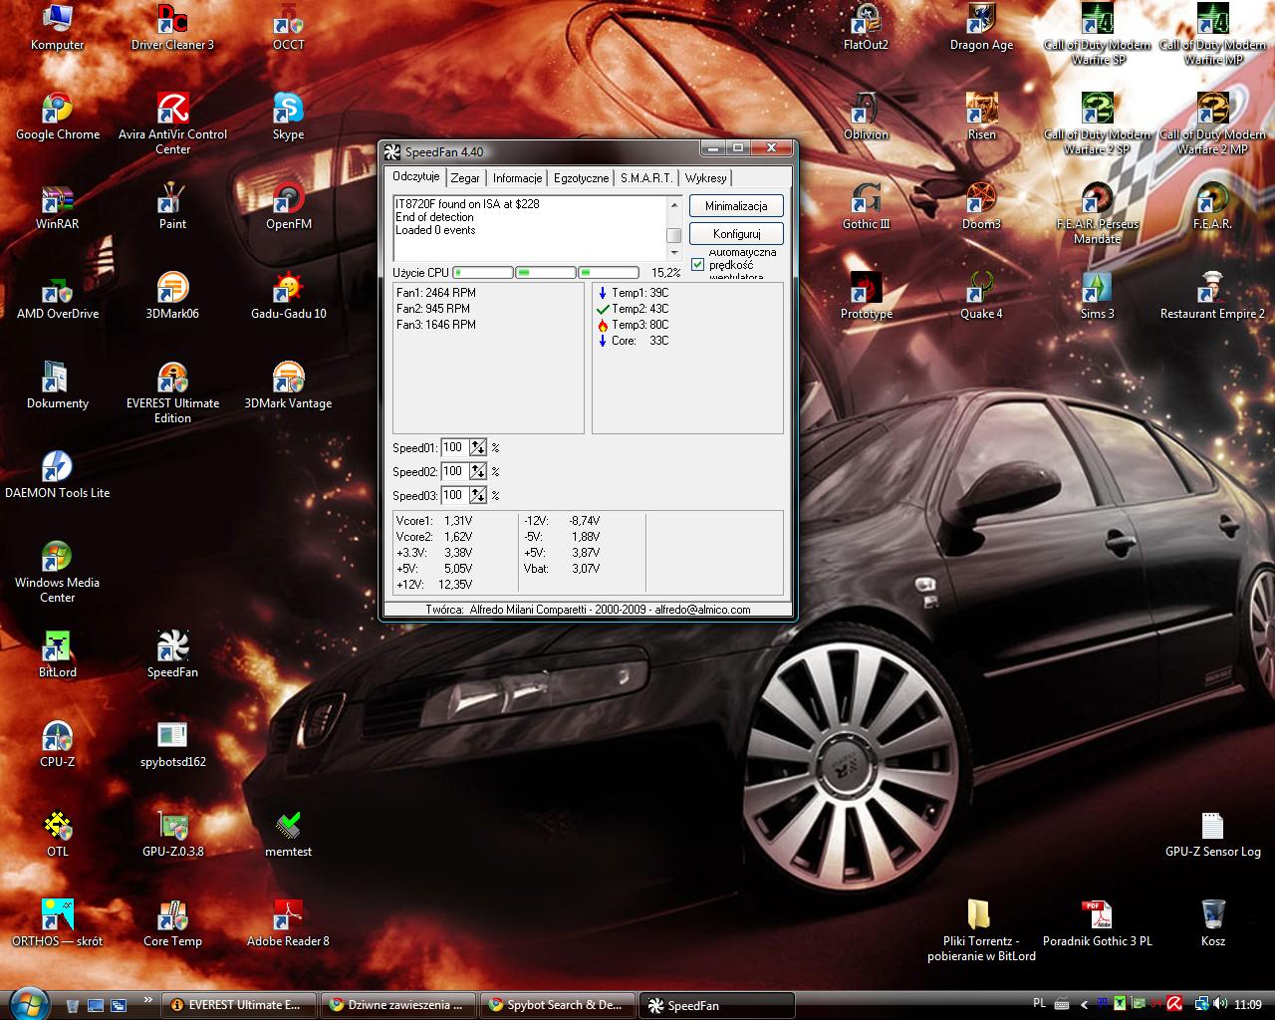Viewport: 1275px width, 1020px height.
Task: Click the Speed02 spinner arrows
Action: 478,471
